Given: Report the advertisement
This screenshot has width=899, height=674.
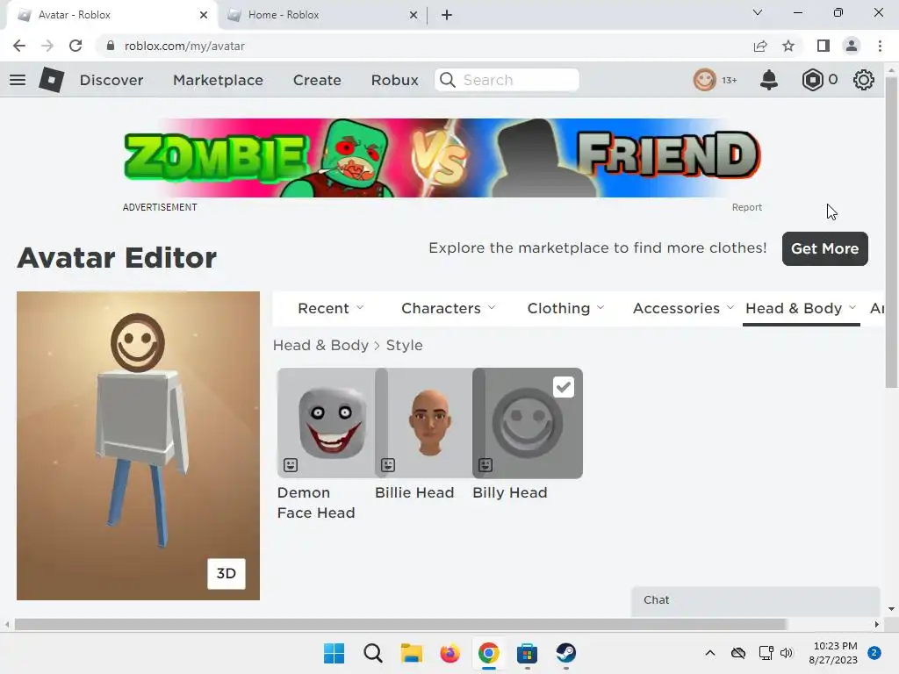Looking at the screenshot, I should point(746,207).
